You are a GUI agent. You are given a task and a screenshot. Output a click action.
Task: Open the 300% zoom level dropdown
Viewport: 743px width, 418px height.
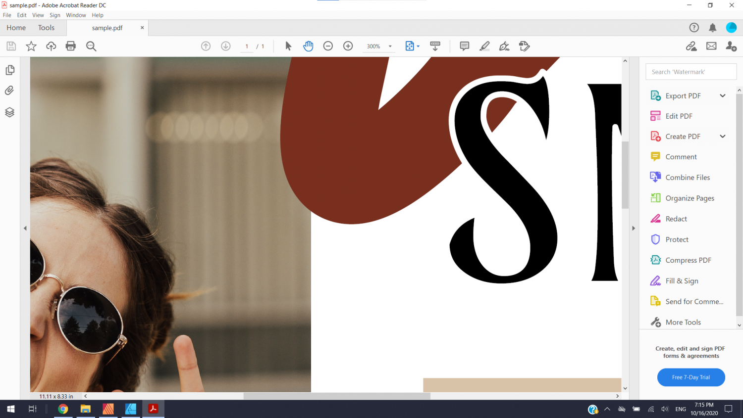390,46
